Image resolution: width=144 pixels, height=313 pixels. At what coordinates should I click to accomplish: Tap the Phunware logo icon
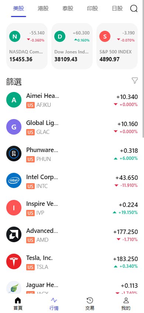(14, 154)
